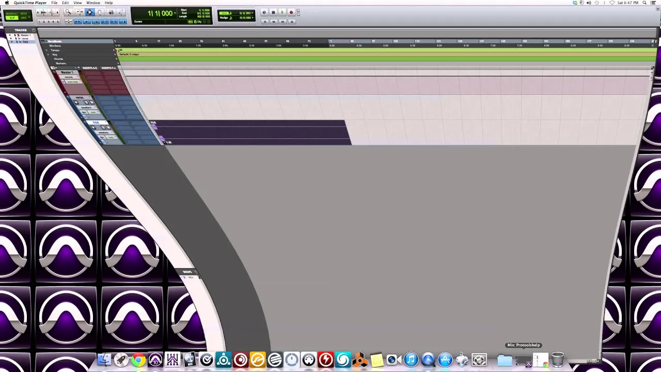The height and width of the screenshot is (372, 661).
Task: Click the Master 1 track name
Action: pos(67,72)
